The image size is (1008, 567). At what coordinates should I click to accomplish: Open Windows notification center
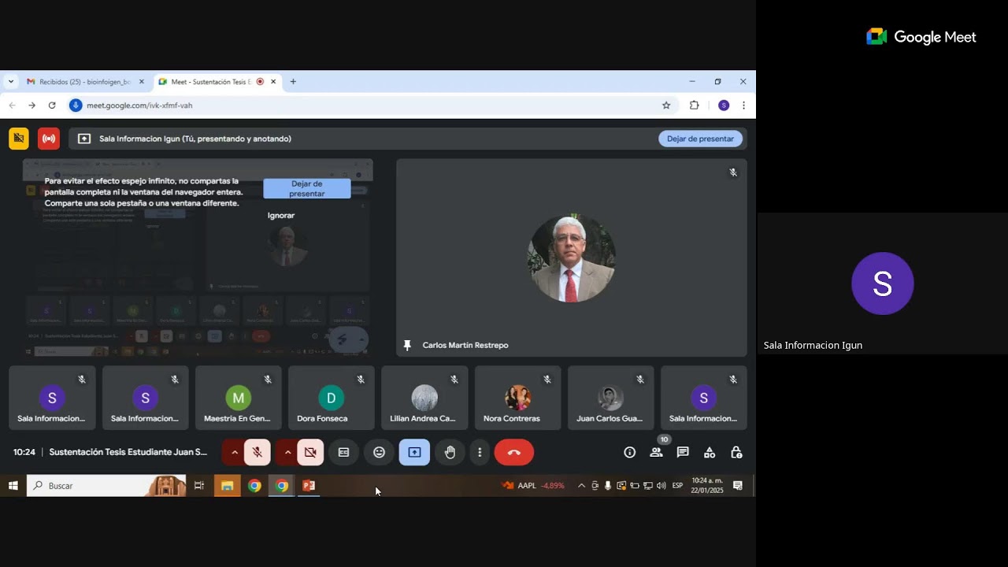pyautogui.click(x=738, y=486)
